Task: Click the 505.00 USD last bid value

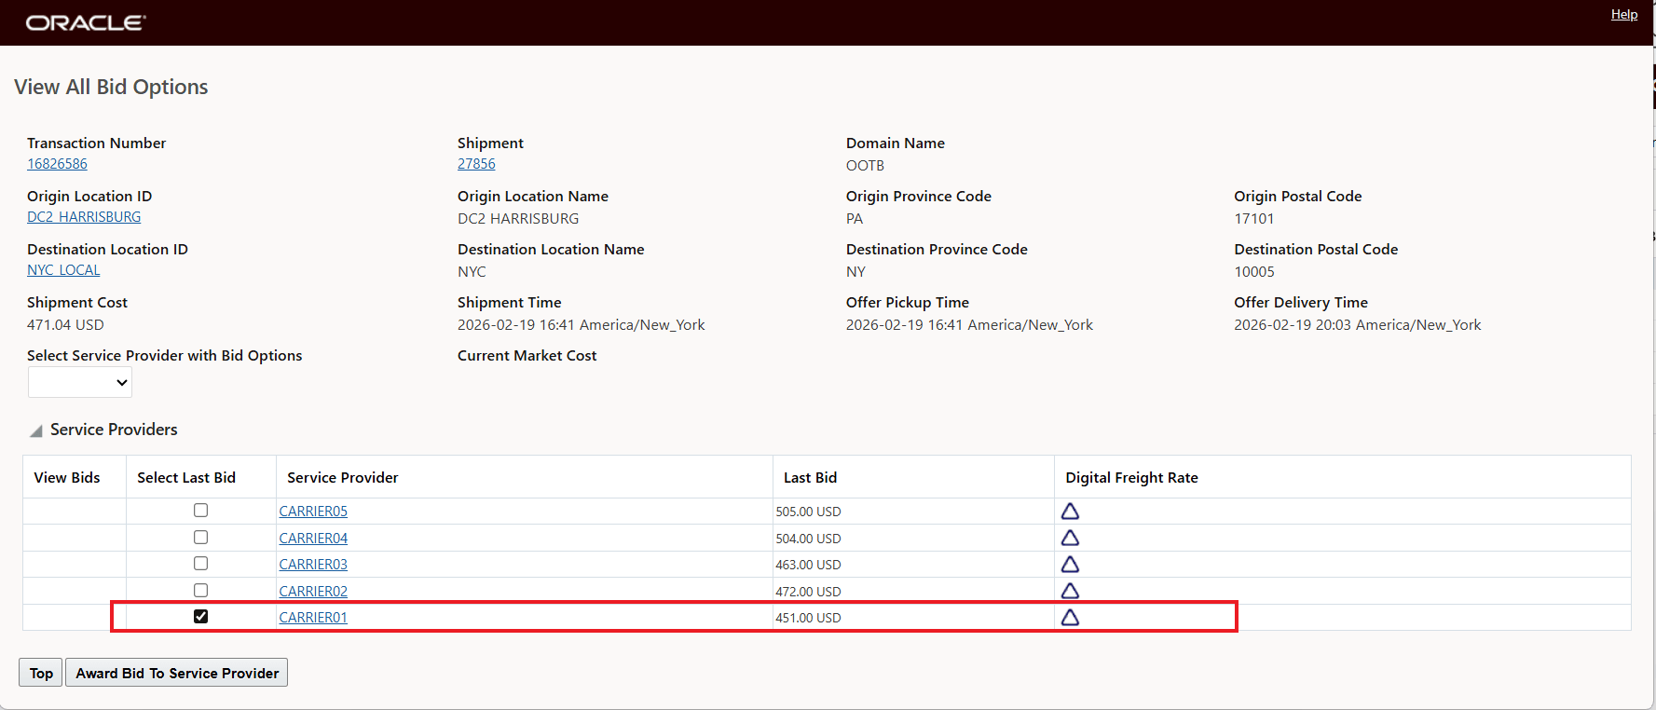Action: (808, 512)
